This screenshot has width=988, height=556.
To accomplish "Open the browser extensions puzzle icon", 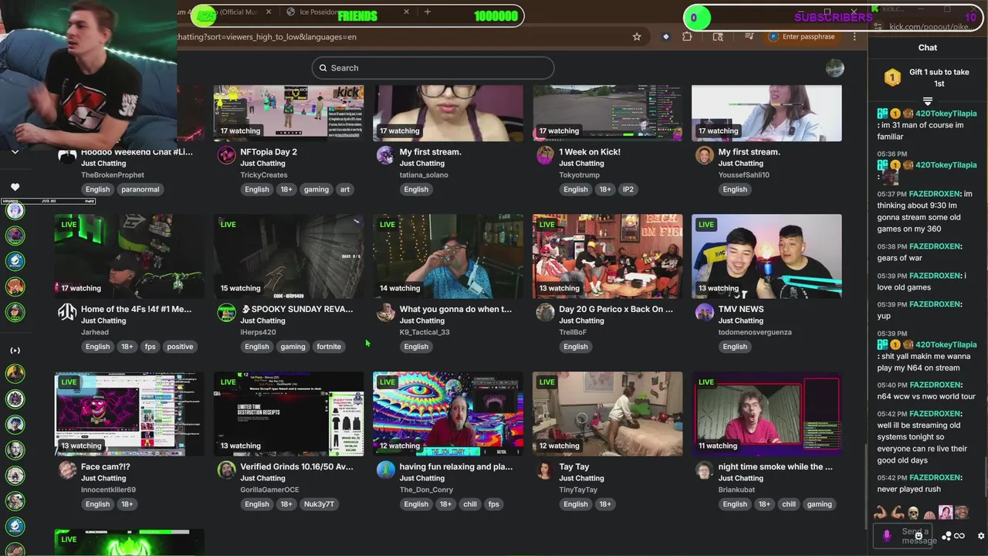I will point(687,36).
